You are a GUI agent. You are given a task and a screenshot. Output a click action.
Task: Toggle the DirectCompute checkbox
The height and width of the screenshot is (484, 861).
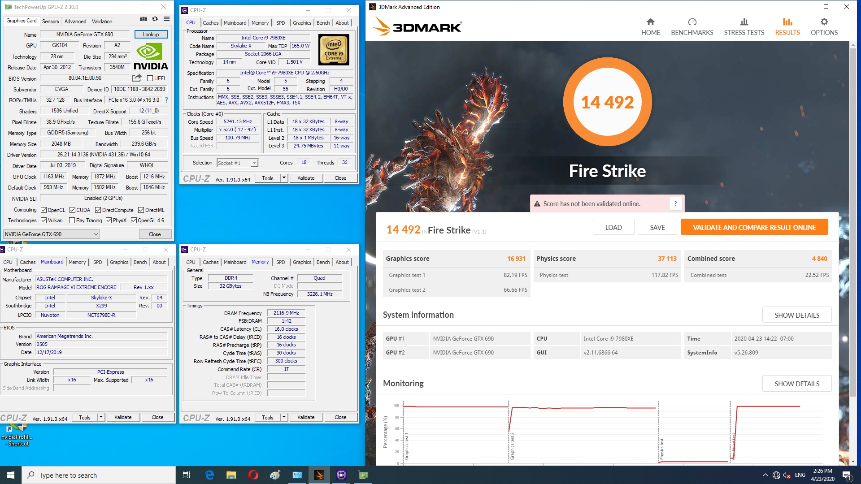(x=98, y=210)
